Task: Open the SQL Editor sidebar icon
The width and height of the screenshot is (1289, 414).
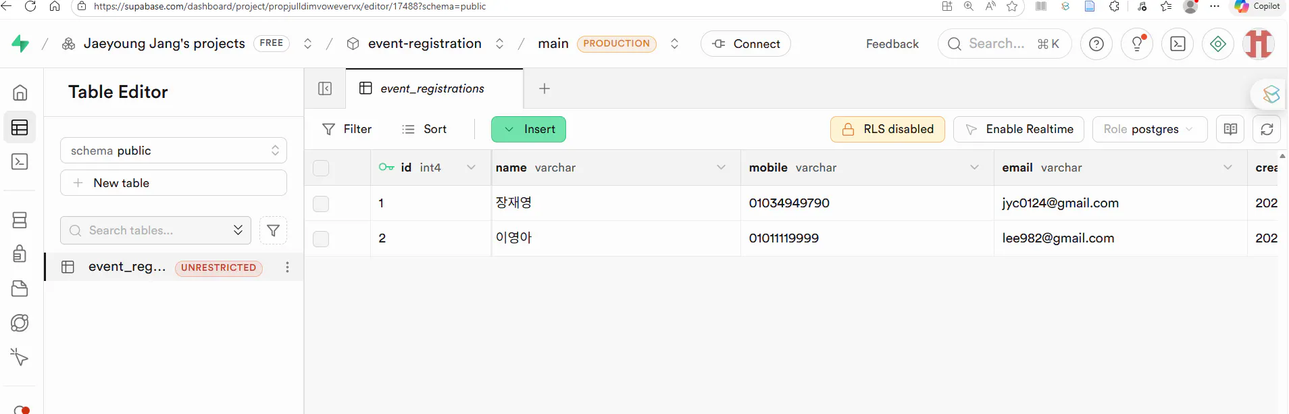Action: point(20,162)
